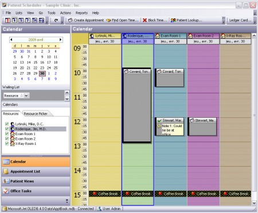258x213 pixels.
Task: Select Lytinski, Mike, D.C. resource row
Action: pyautogui.click(x=29, y=124)
